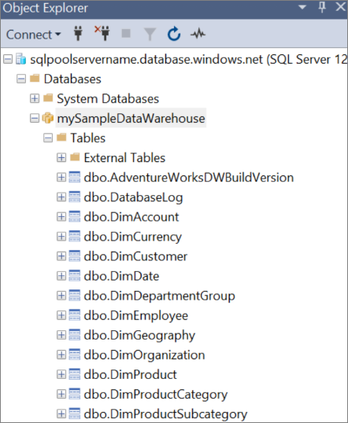Expand dbo.DatabaseLog table node
This screenshot has height=423, width=348.
[x=61, y=197]
